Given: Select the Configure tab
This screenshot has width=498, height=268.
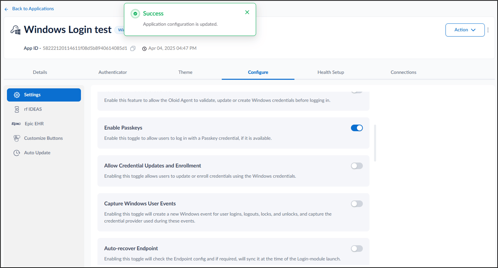Looking at the screenshot, I should click(x=258, y=72).
